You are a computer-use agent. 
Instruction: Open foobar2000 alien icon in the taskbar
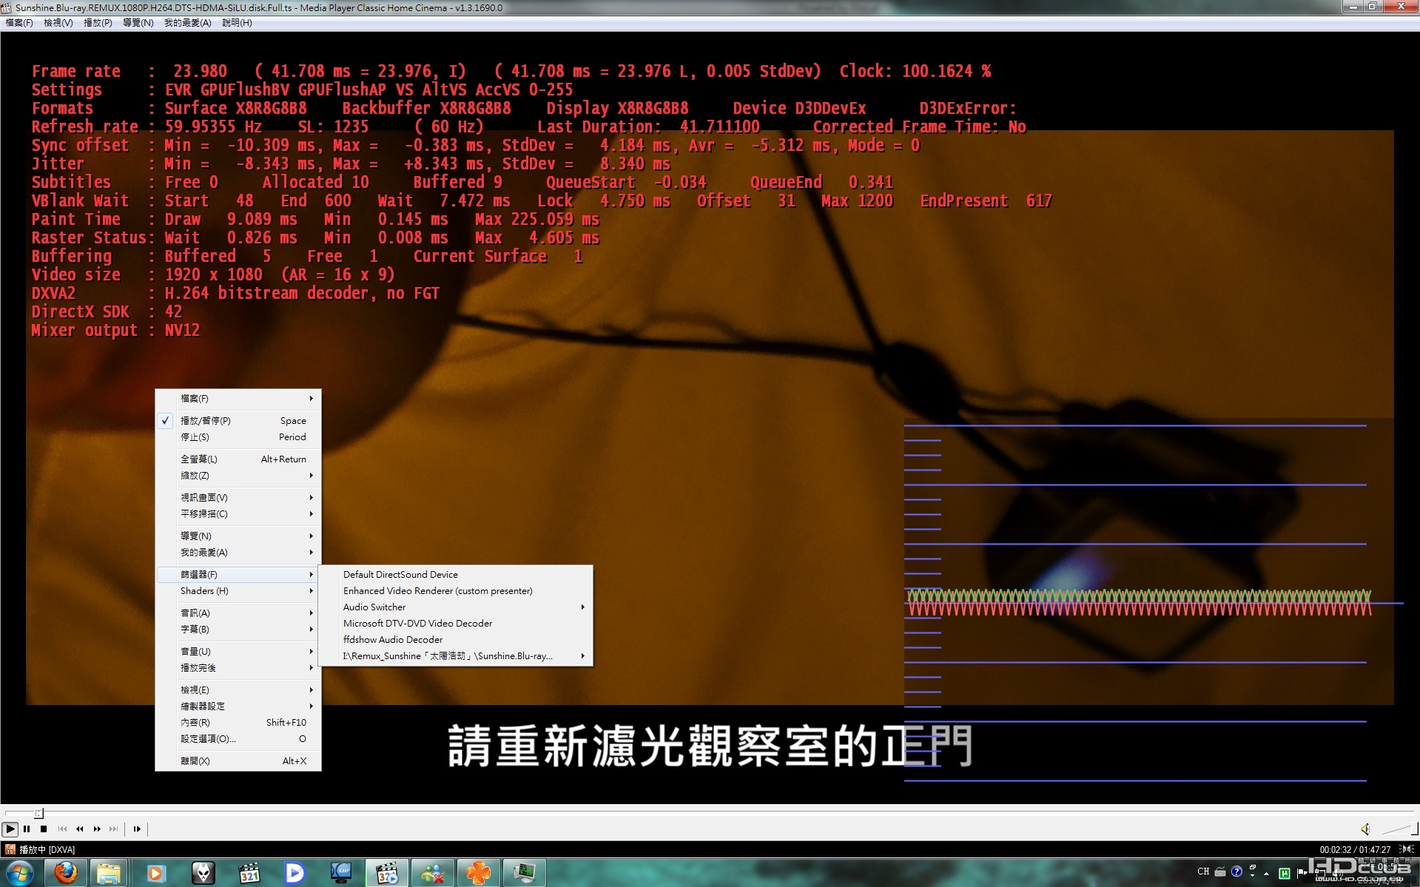click(x=202, y=873)
